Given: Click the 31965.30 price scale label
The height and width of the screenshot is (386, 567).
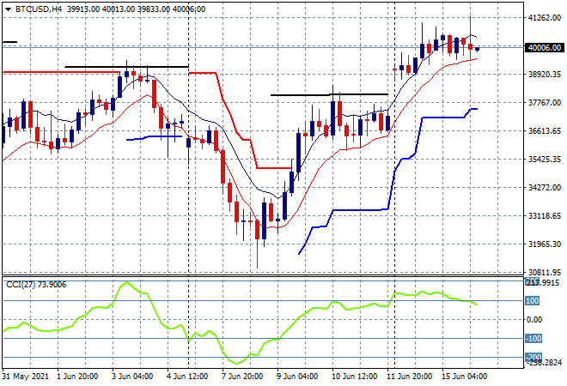Looking at the screenshot, I should (544, 244).
